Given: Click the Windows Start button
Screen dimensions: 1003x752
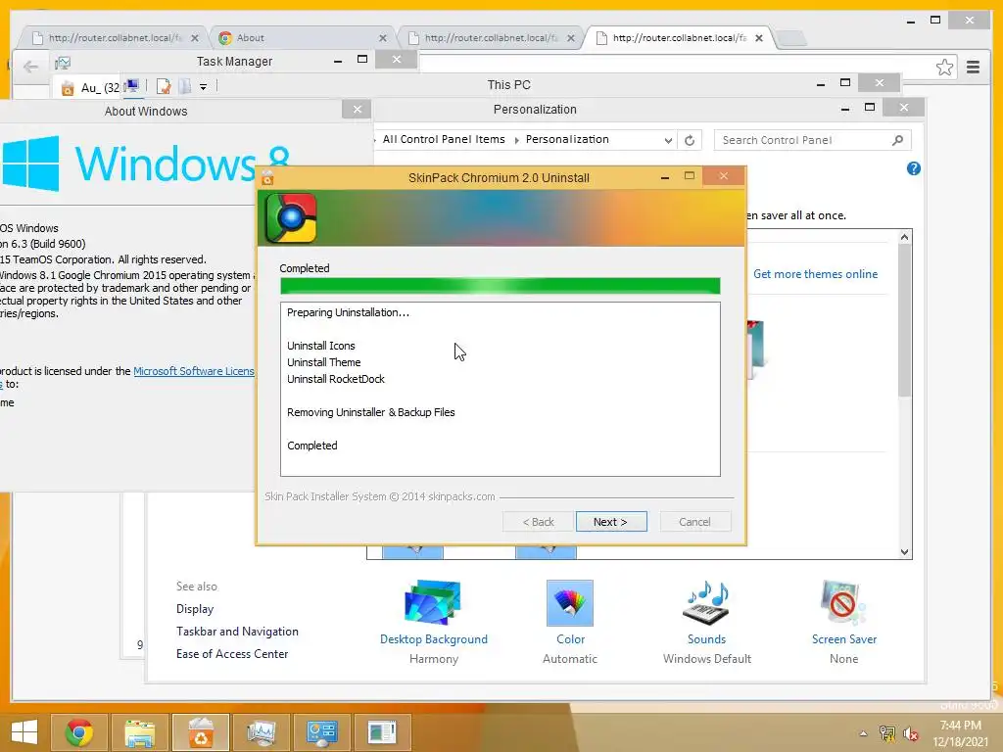Looking at the screenshot, I should 24,732.
